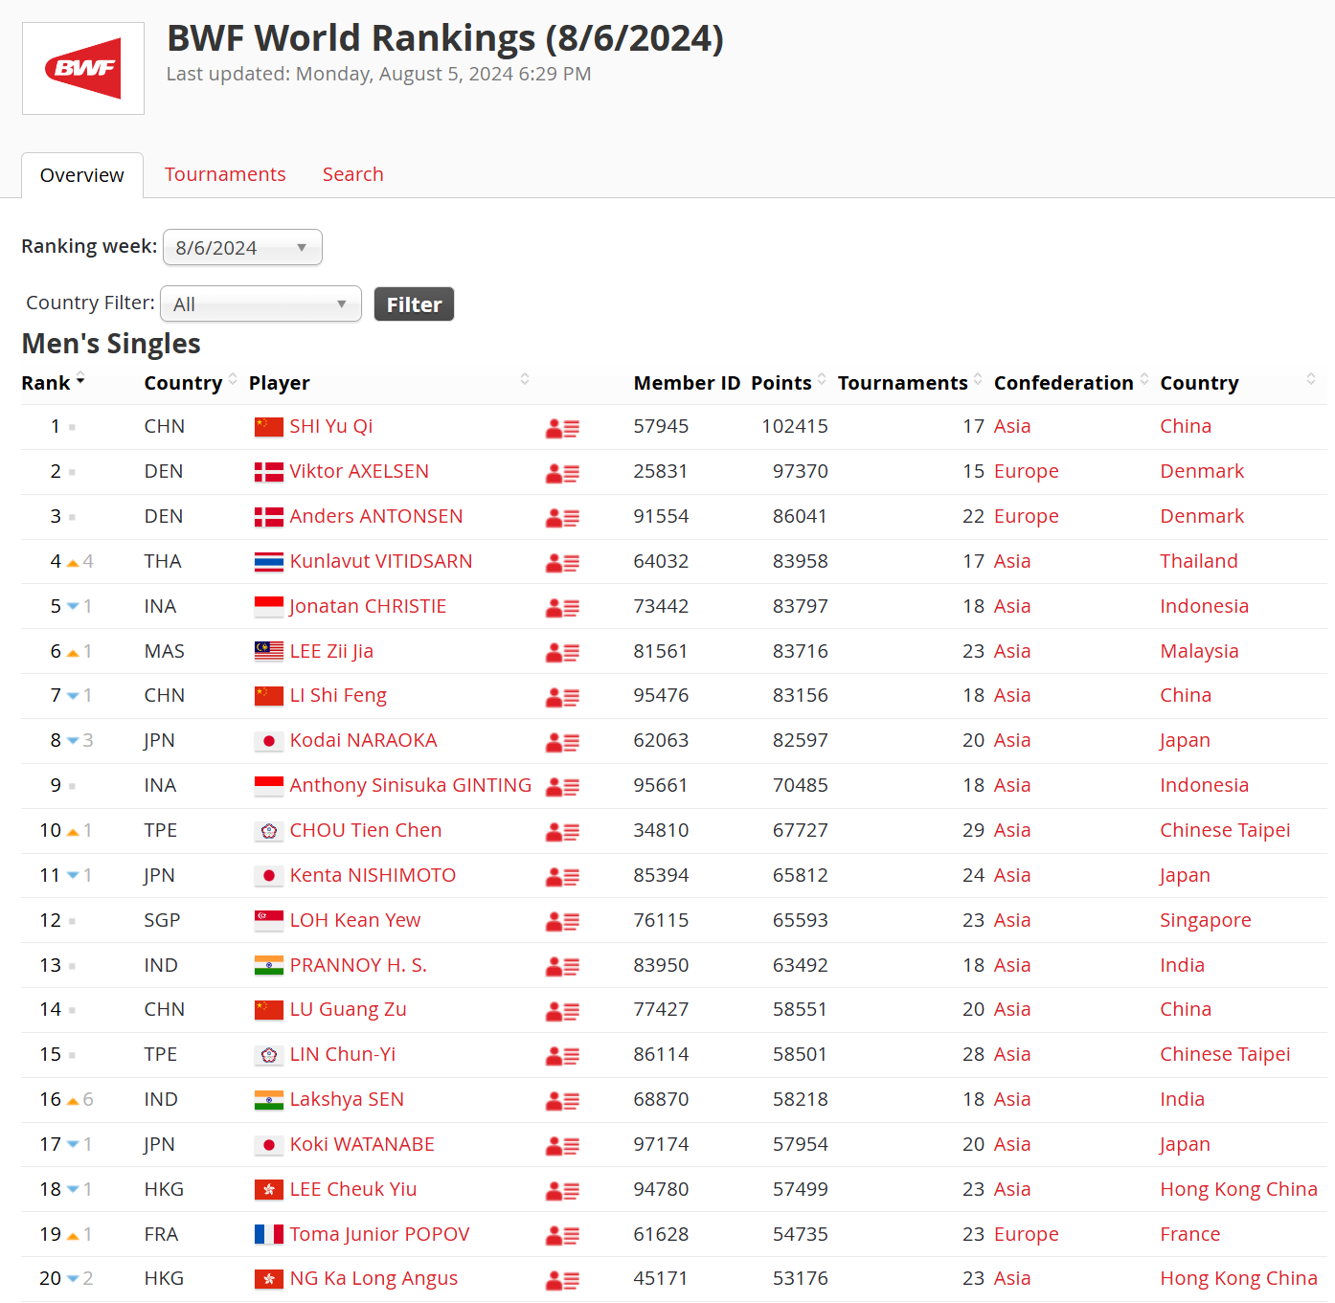Switch to the Search tab

tap(352, 174)
